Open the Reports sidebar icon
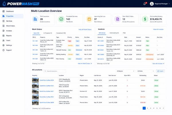The image size is (172, 115). point(3,36)
